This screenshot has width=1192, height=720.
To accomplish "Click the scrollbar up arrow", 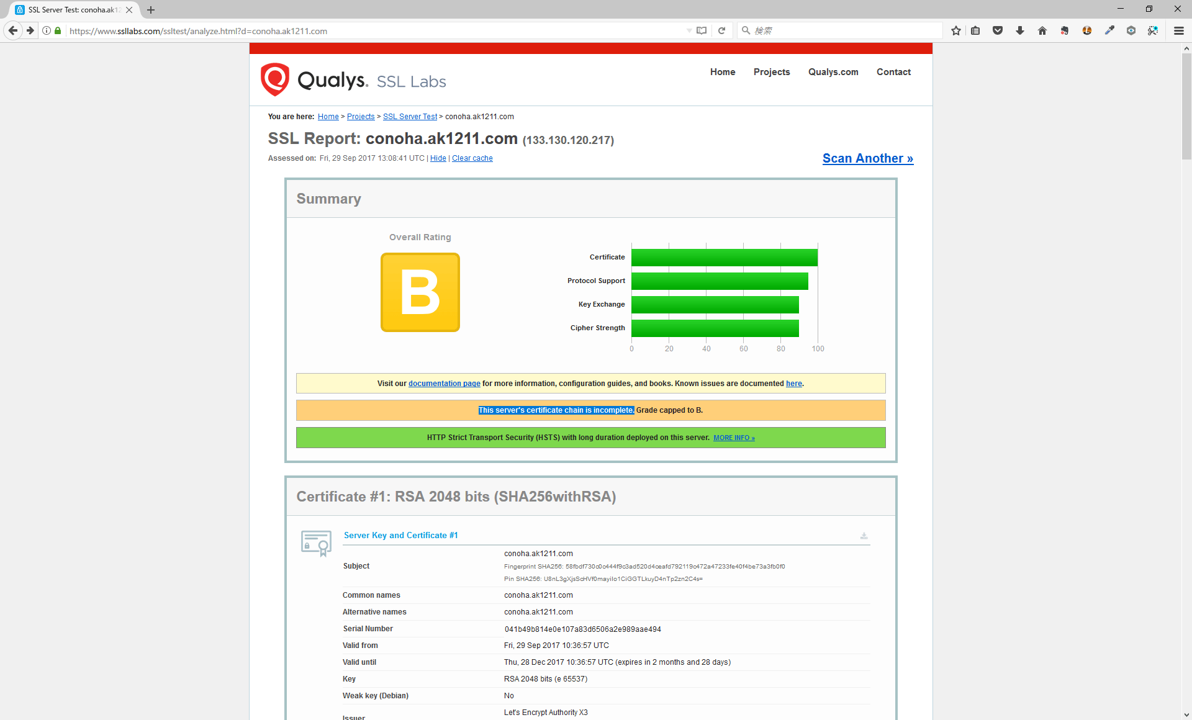I will pos(1186,48).
